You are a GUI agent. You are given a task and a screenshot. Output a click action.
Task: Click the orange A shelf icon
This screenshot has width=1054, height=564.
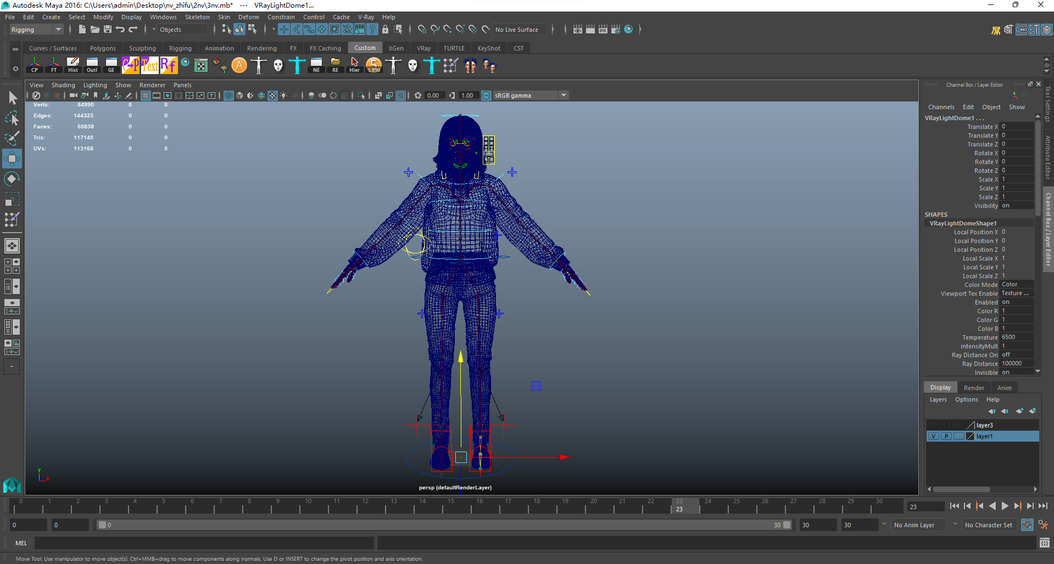click(239, 65)
